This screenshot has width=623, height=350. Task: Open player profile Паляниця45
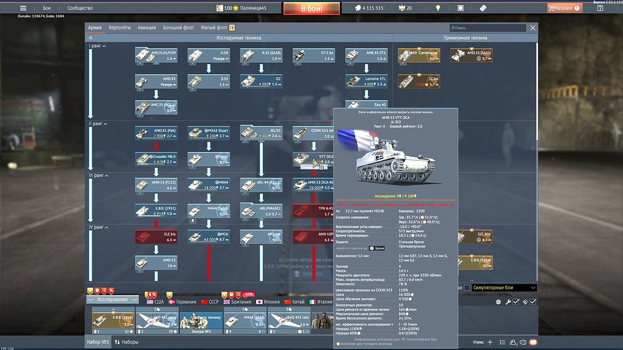[241, 8]
